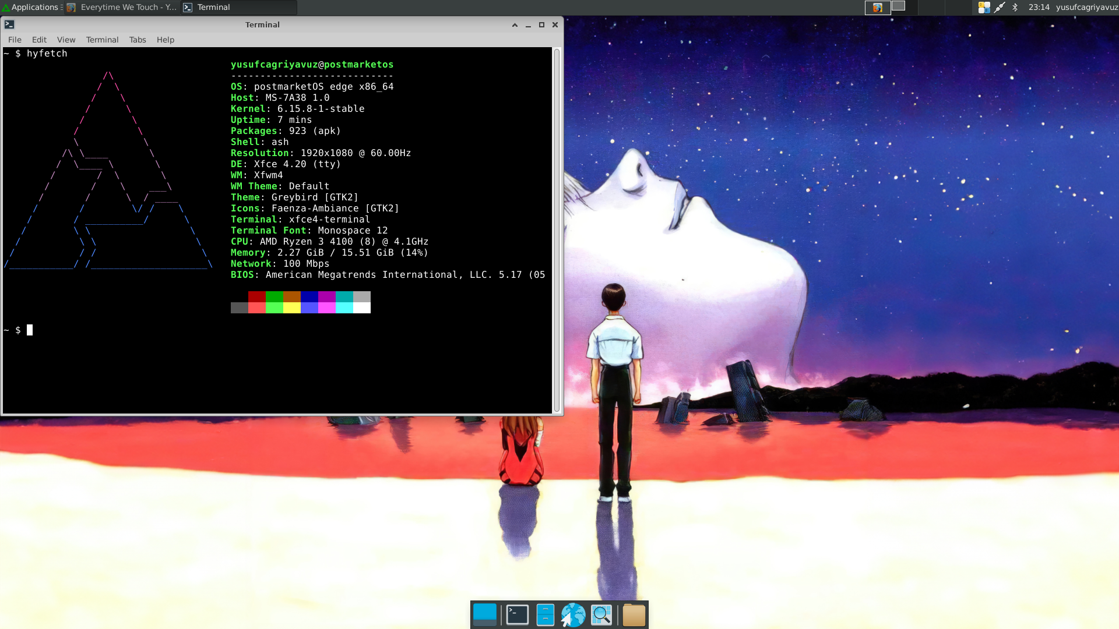
Task: Click the 'Theme: Greybird [GTK2]' line
Action: [x=294, y=197]
